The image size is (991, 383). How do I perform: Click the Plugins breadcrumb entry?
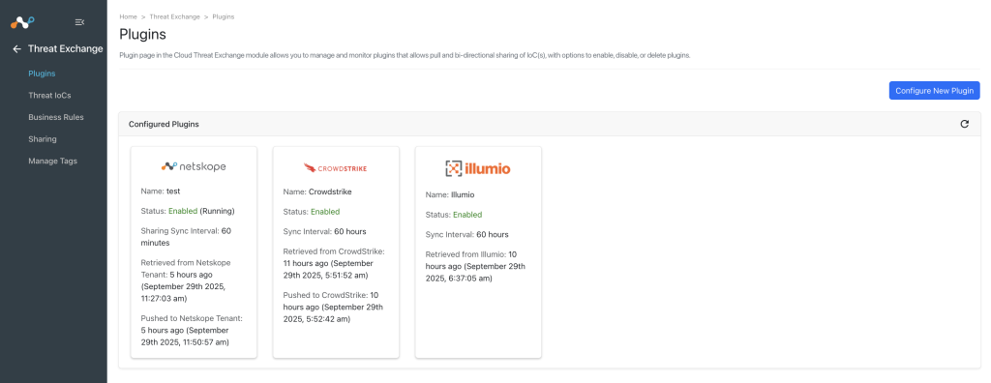[224, 17]
